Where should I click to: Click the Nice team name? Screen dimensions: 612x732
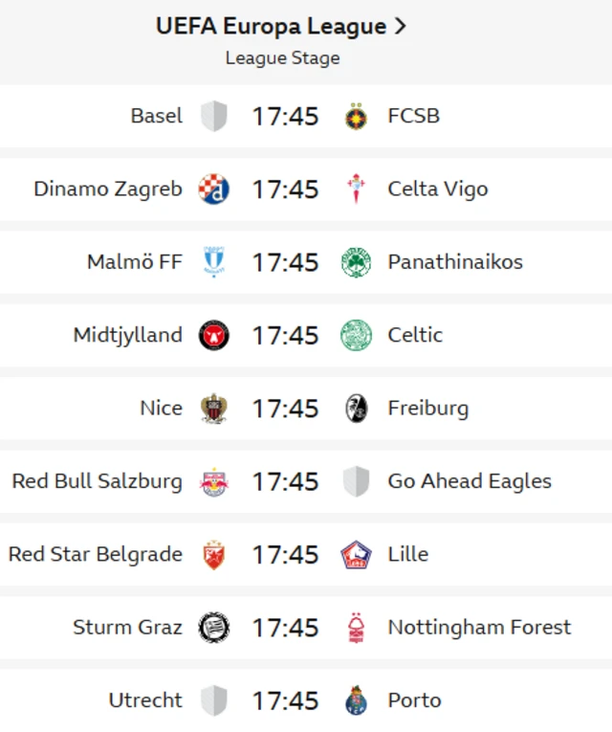161,409
